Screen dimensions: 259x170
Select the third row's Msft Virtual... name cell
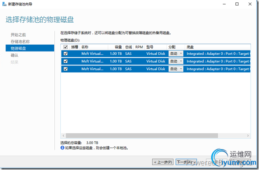[x=92, y=69]
